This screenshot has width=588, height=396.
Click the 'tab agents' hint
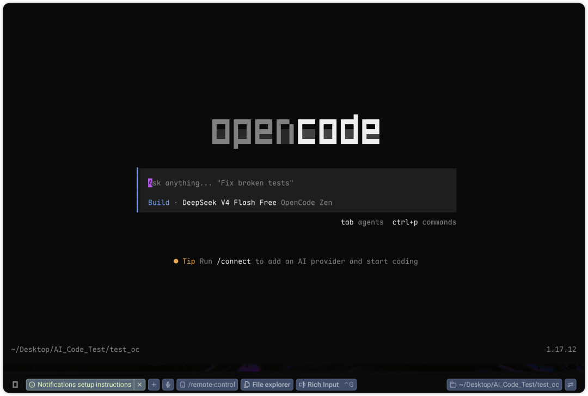[362, 222]
